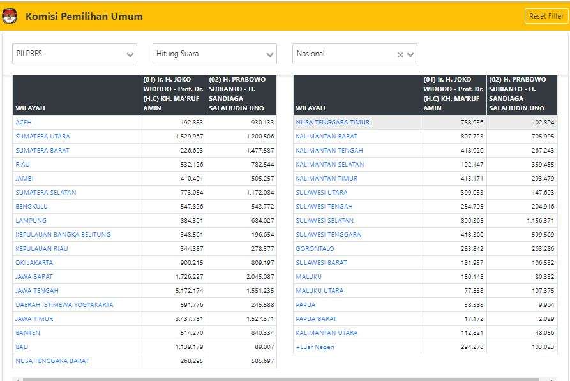Open KALIMANTAN TENGAH link

tap(329, 150)
